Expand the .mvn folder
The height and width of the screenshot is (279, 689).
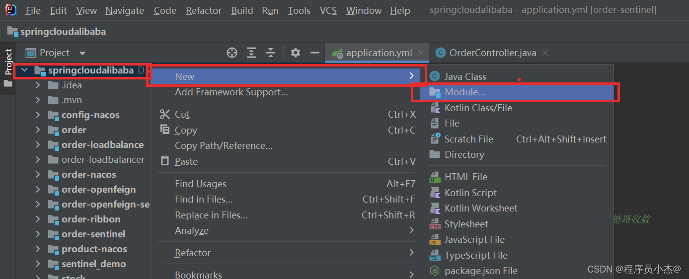click(38, 100)
